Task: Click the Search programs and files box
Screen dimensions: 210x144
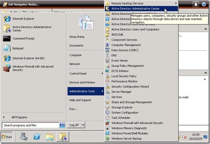Action: coord(31,125)
